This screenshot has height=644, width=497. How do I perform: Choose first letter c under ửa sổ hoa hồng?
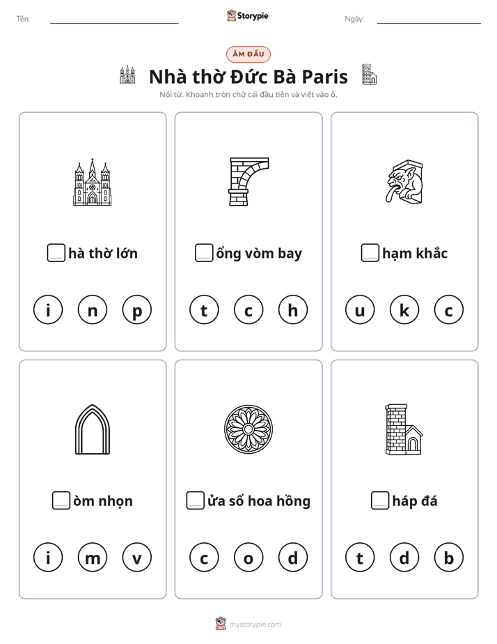(x=204, y=558)
